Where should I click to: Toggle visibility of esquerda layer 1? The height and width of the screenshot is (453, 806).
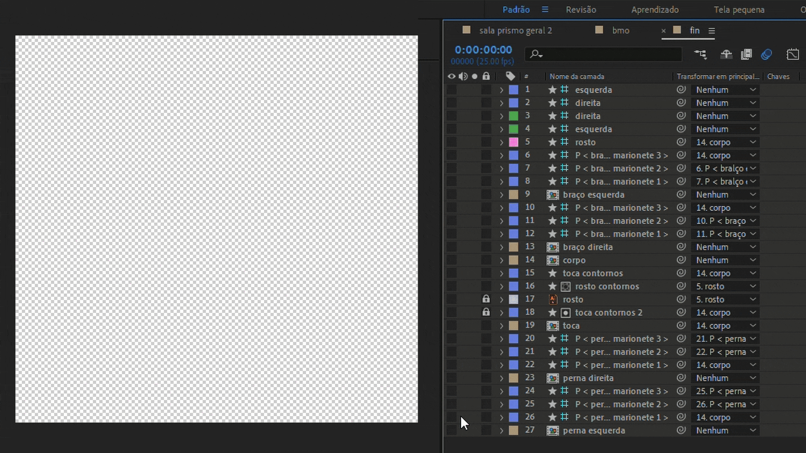click(x=451, y=90)
